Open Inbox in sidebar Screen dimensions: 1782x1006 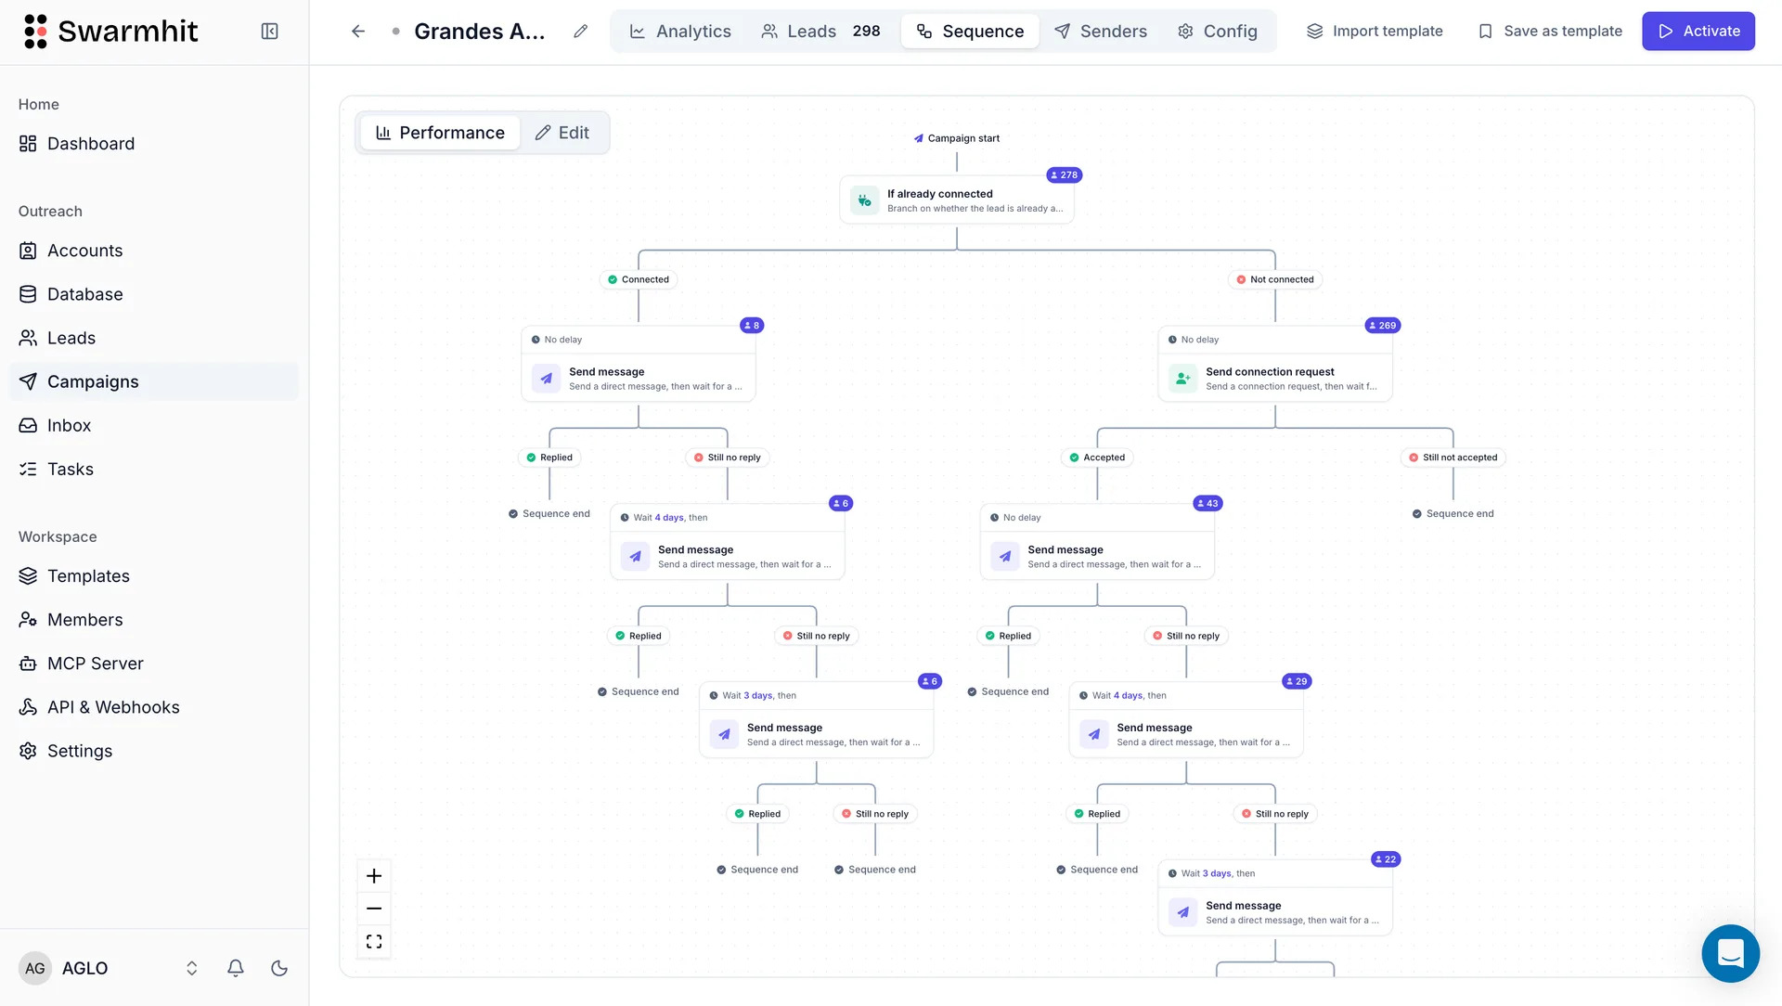coord(153,425)
